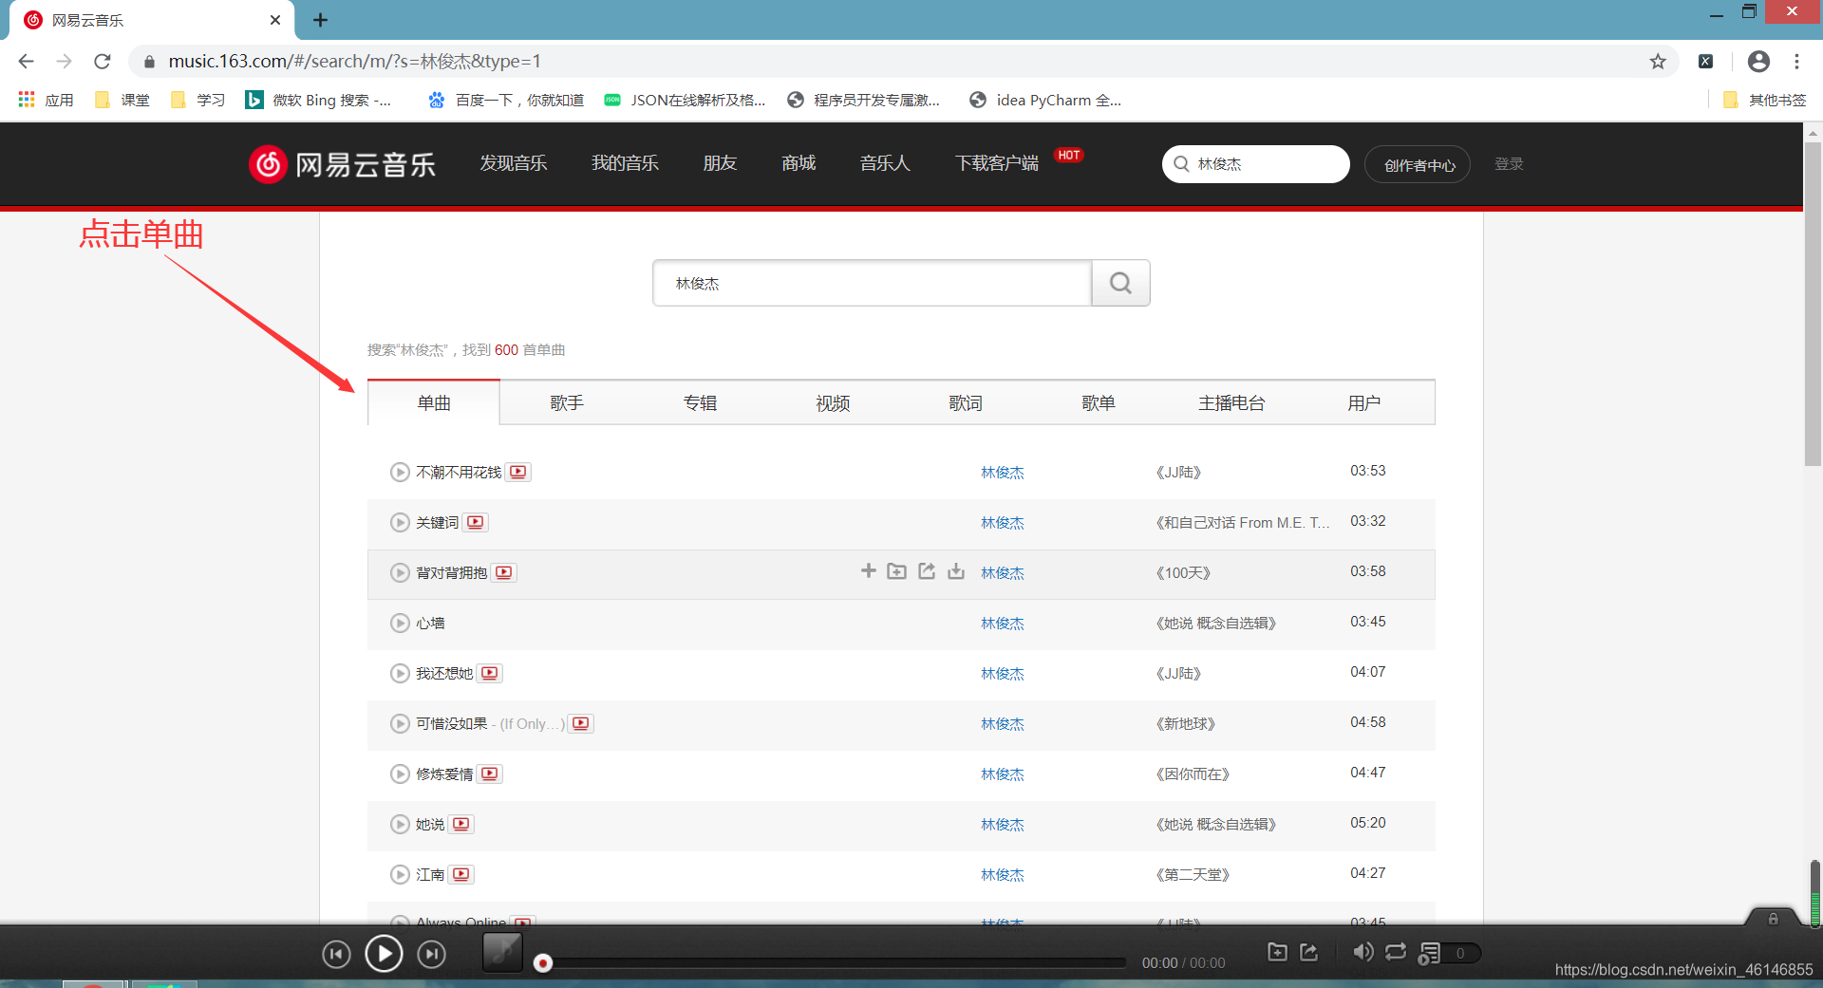Click the player bar play button

point(384,953)
